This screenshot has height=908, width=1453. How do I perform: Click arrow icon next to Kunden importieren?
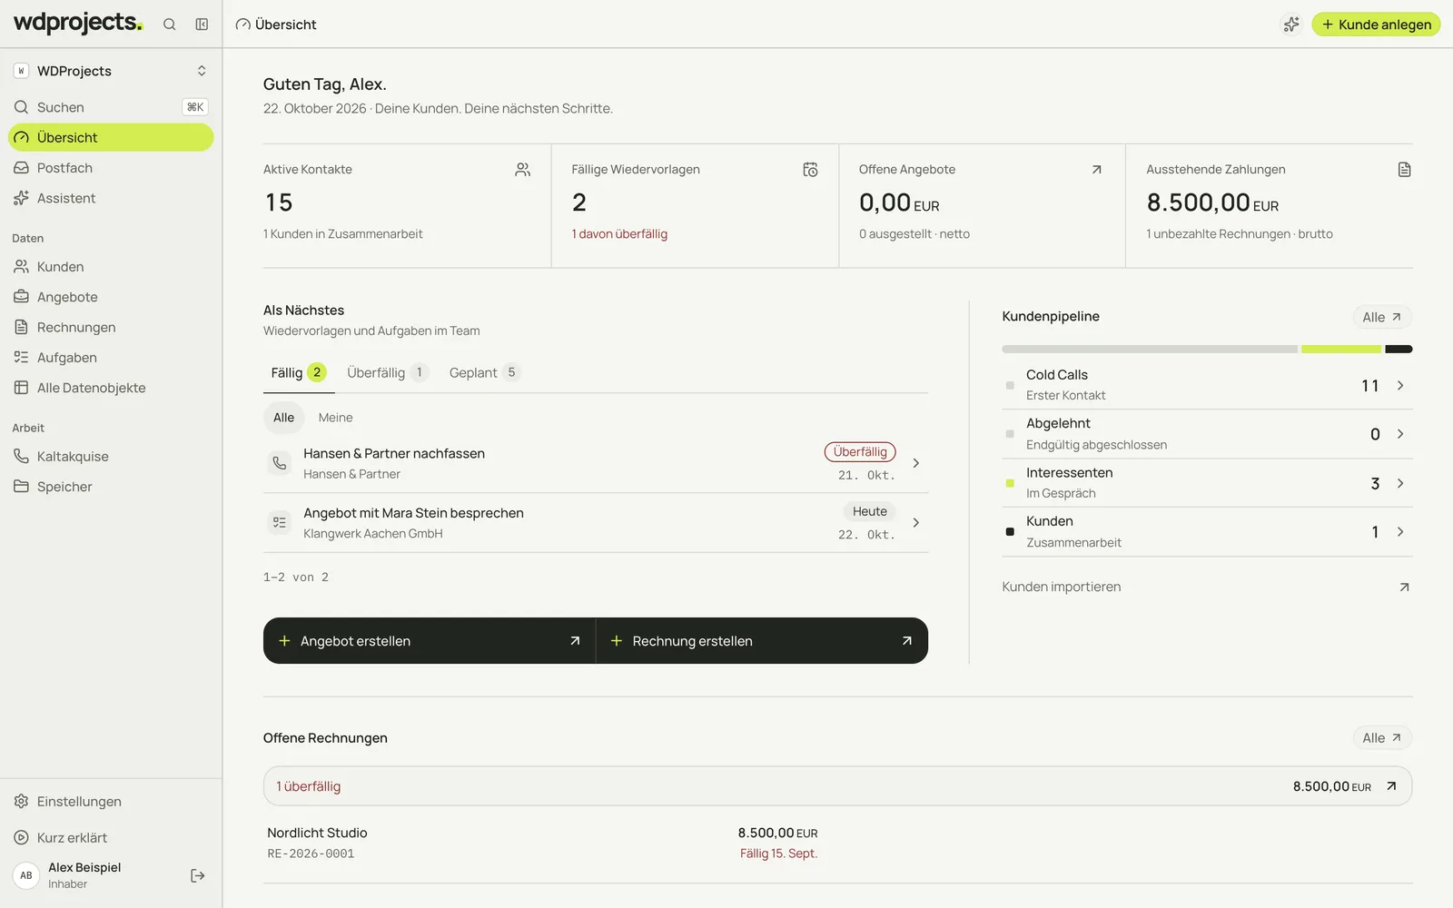tap(1404, 587)
